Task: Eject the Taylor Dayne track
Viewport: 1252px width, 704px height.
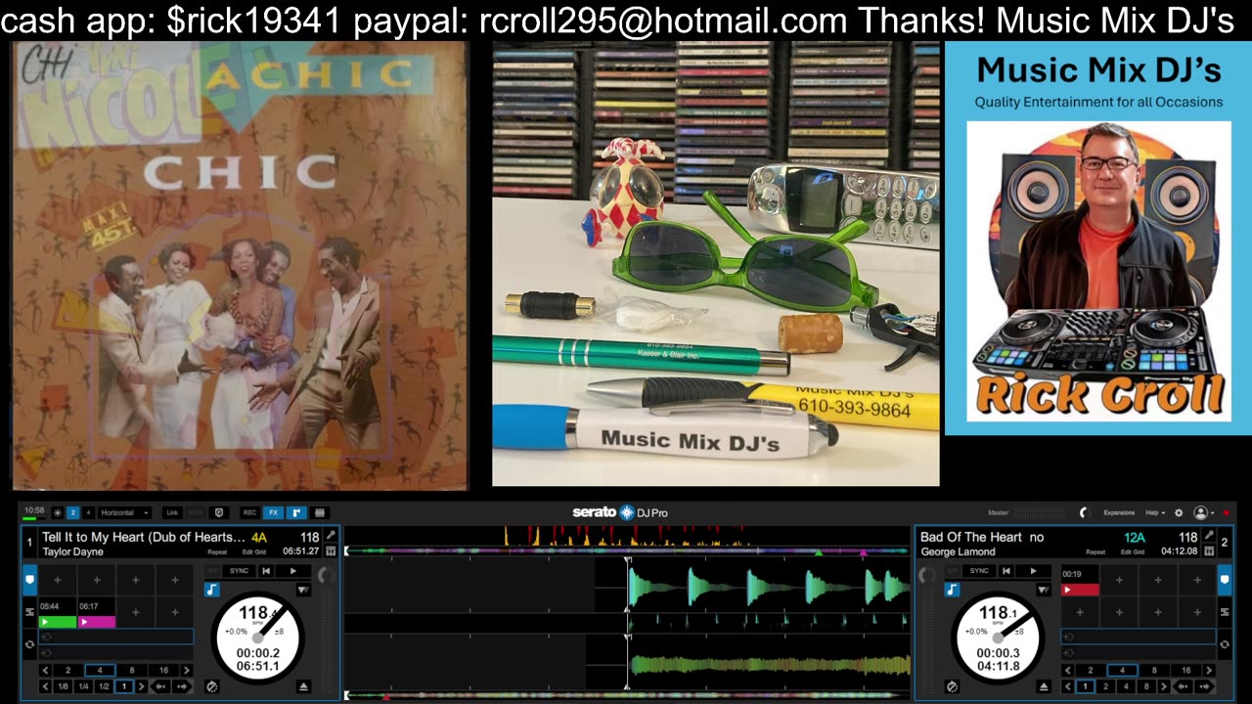Action: (x=303, y=686)
